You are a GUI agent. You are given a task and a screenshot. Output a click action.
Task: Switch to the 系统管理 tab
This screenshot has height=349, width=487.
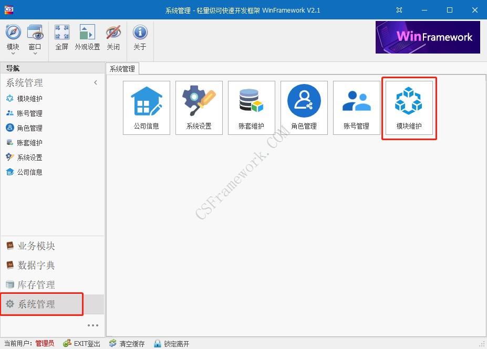tap(121, 68)
